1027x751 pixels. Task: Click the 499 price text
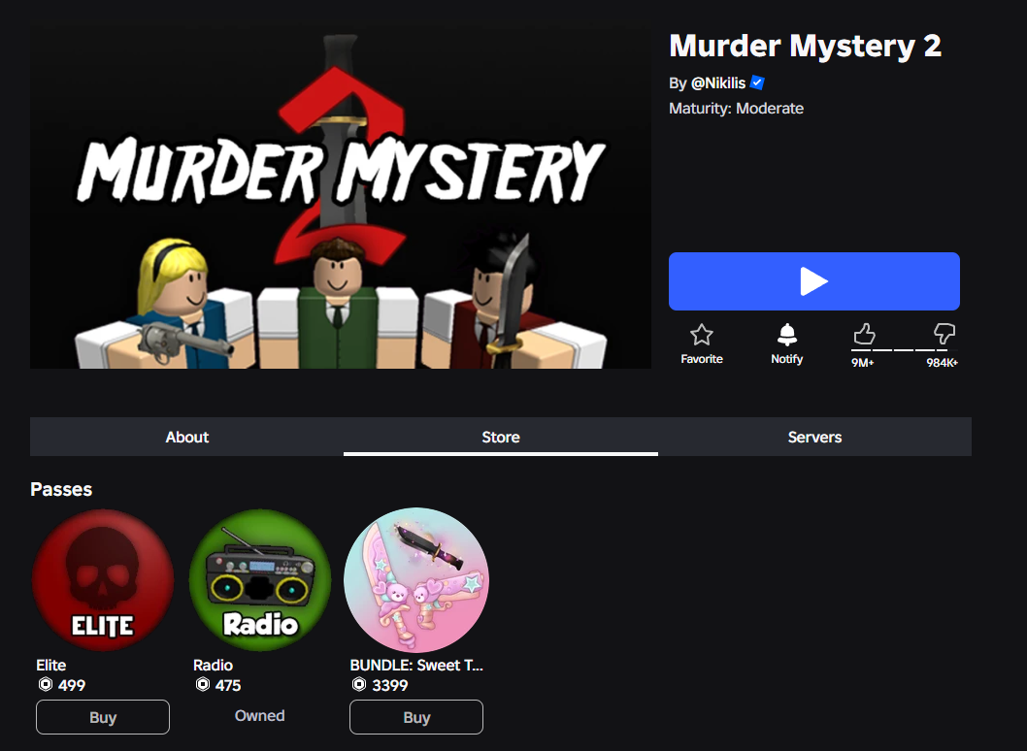(x=72, y=685)
